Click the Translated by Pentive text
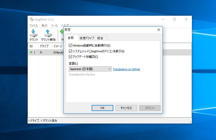 [82, 74]
